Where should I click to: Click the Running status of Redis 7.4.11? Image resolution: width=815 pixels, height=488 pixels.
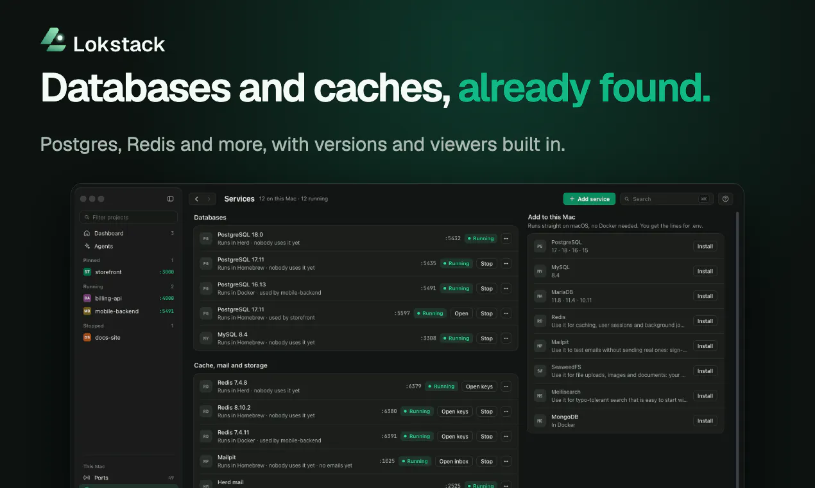click(417, 437)
